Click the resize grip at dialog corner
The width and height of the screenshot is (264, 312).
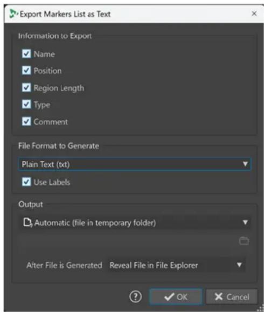(x=261, y=308)
